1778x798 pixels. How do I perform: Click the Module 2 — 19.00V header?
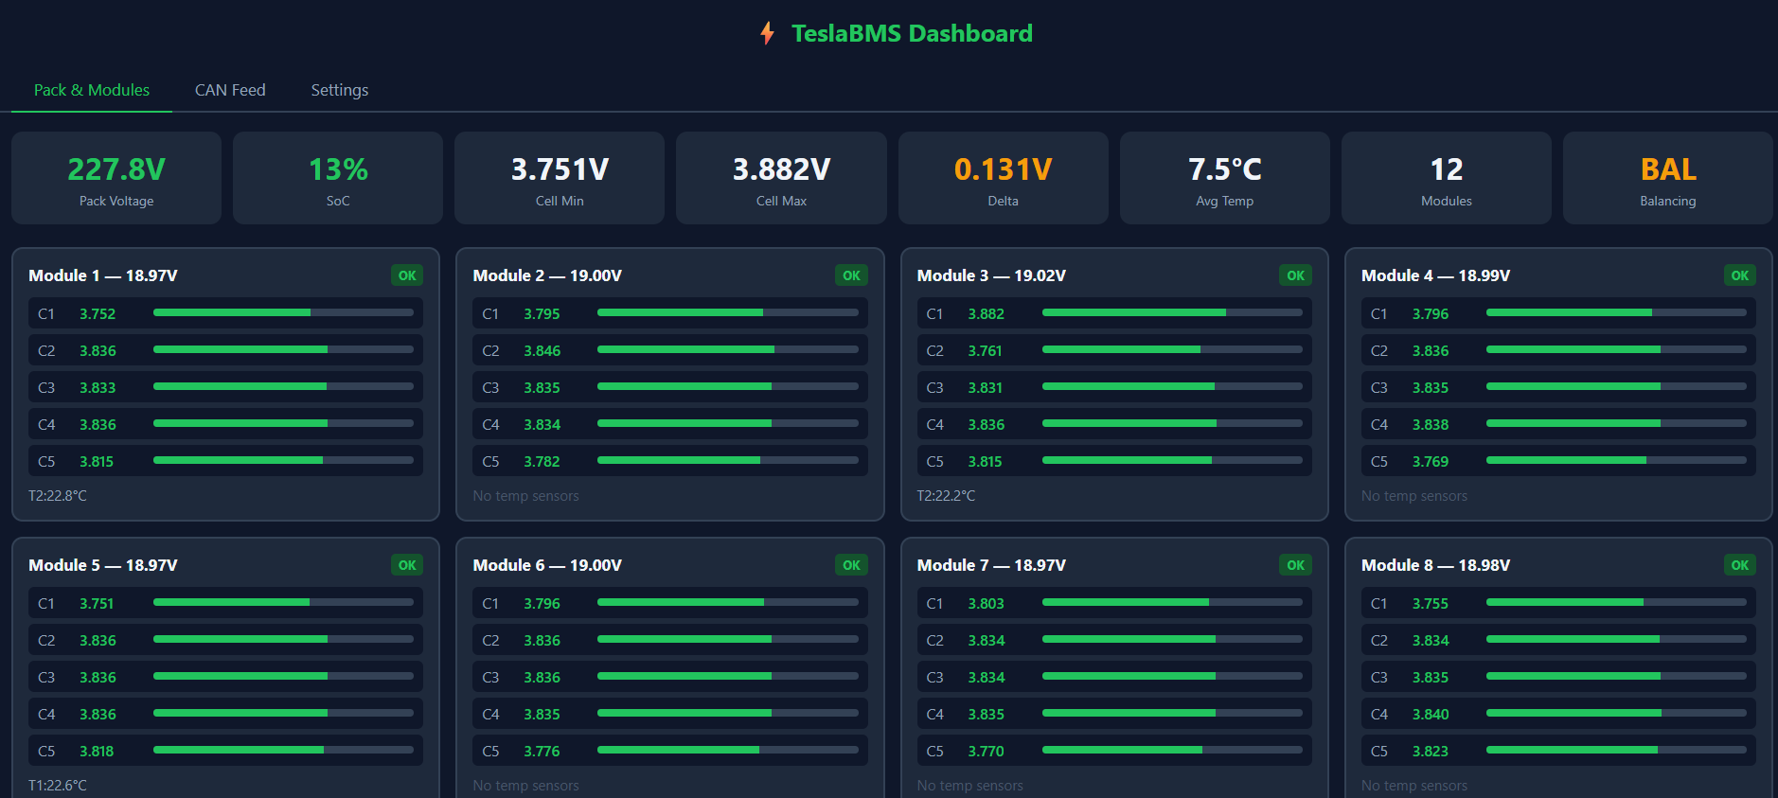547,275
